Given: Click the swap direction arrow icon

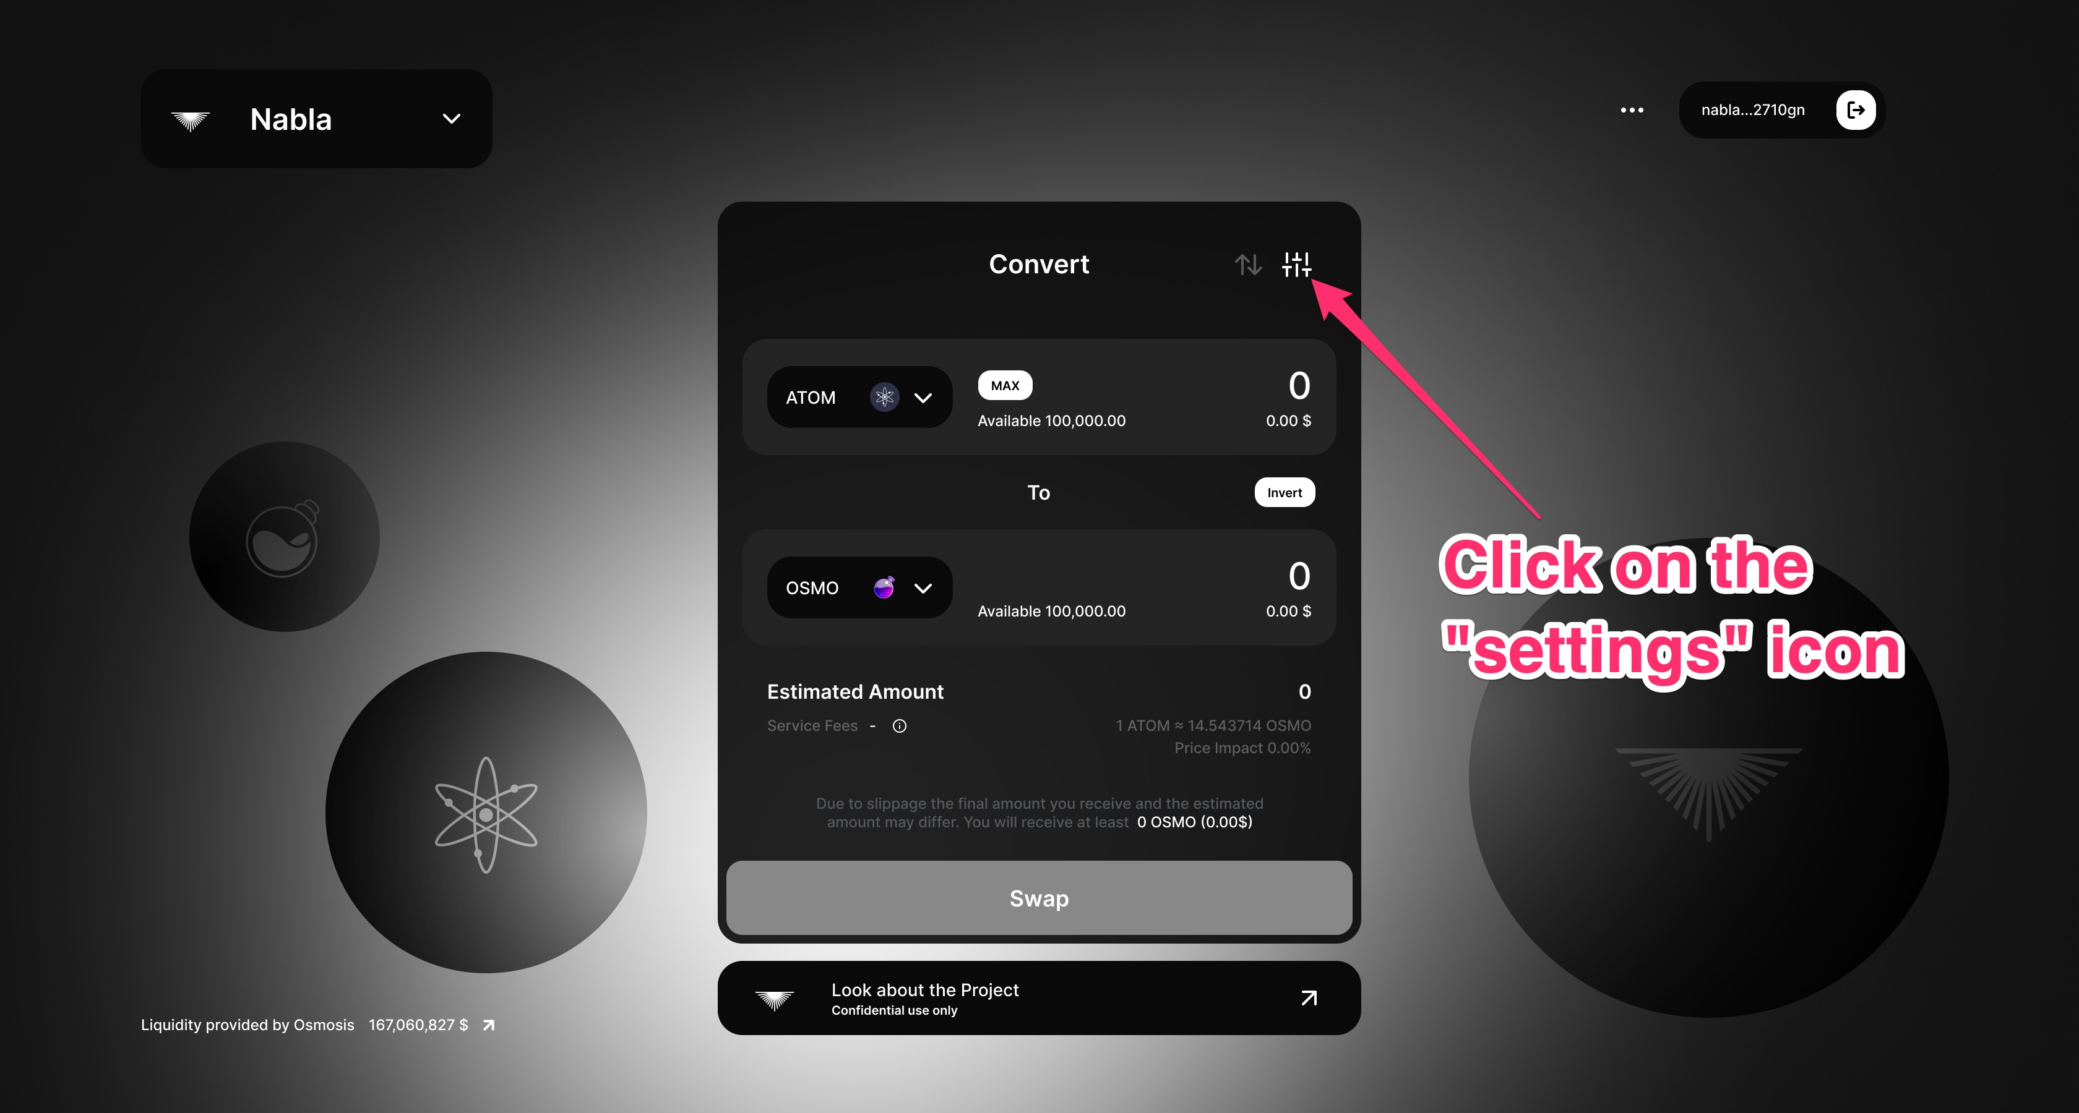Looking at the screenshot, I should click(x=1249, y=264).
